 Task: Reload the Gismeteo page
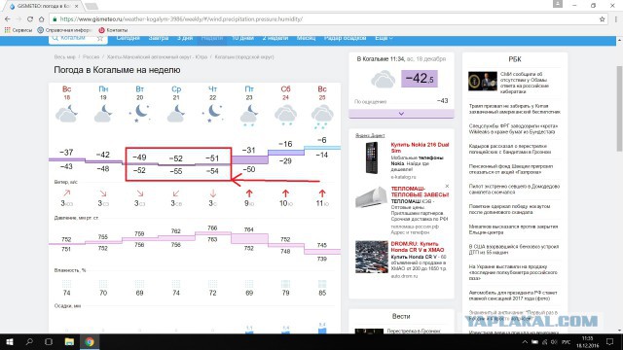(x=30, y=19)
